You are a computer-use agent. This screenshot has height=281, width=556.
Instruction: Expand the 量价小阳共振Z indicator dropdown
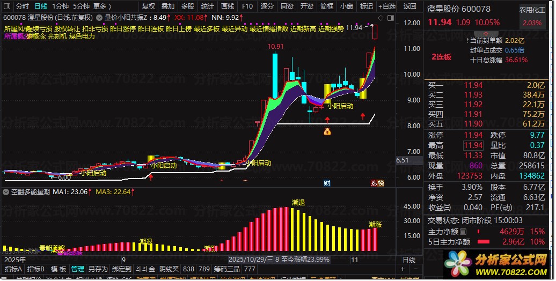[x=99, y=17]
